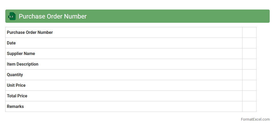
Task: Click the white header title text
Action: [53, 16]
